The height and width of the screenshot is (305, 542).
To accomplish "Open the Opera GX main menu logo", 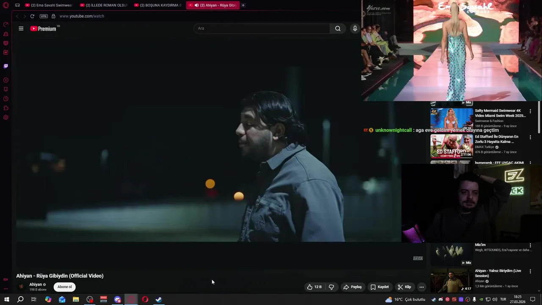I will 6,6.
